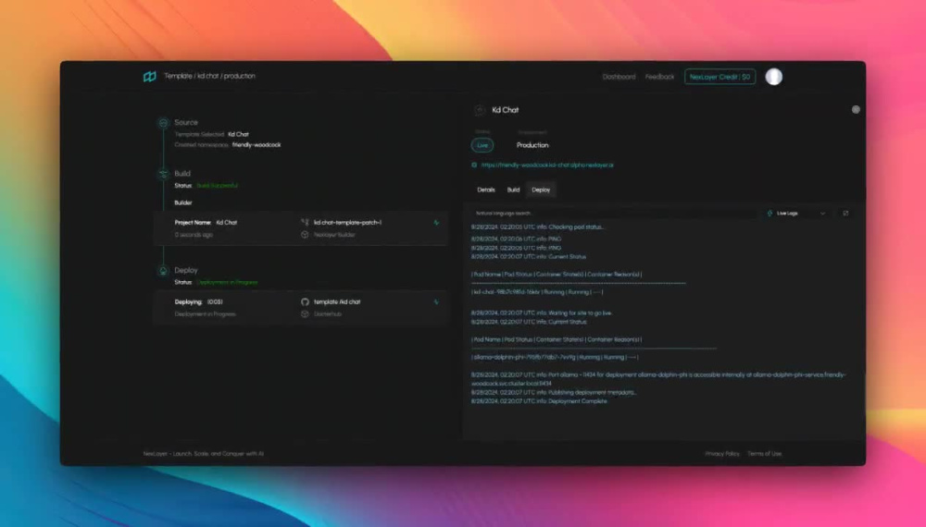
Task: Switch to the Build tab
Action: click(513, 190)
